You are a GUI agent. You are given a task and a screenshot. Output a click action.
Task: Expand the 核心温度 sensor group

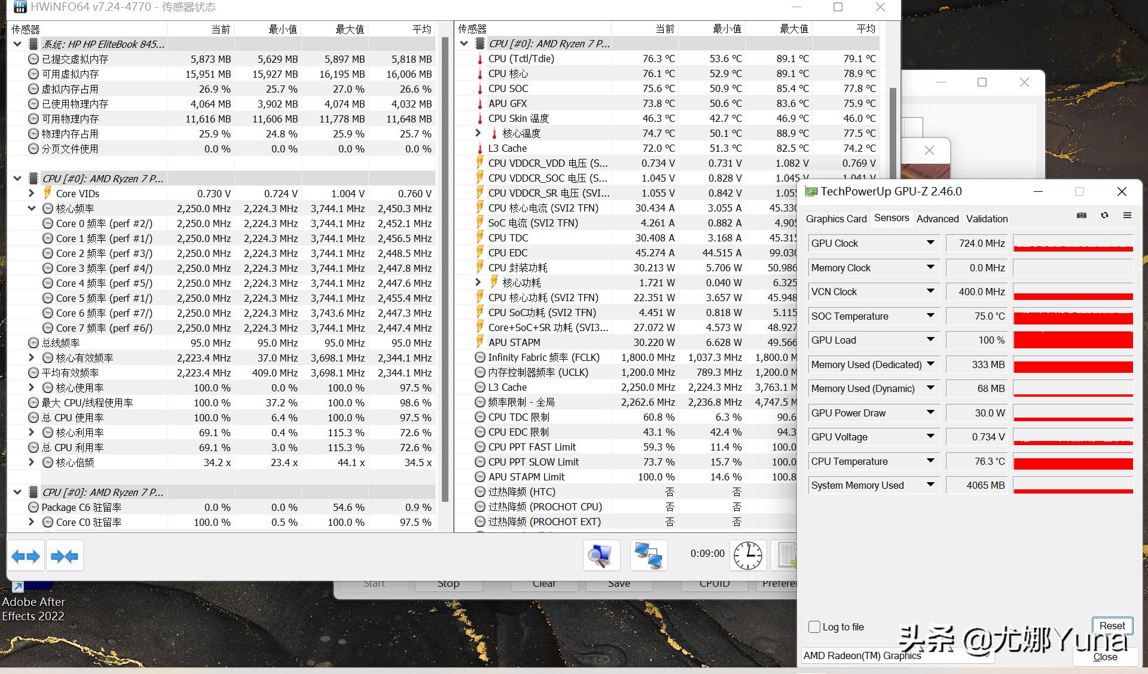point(478,133)
